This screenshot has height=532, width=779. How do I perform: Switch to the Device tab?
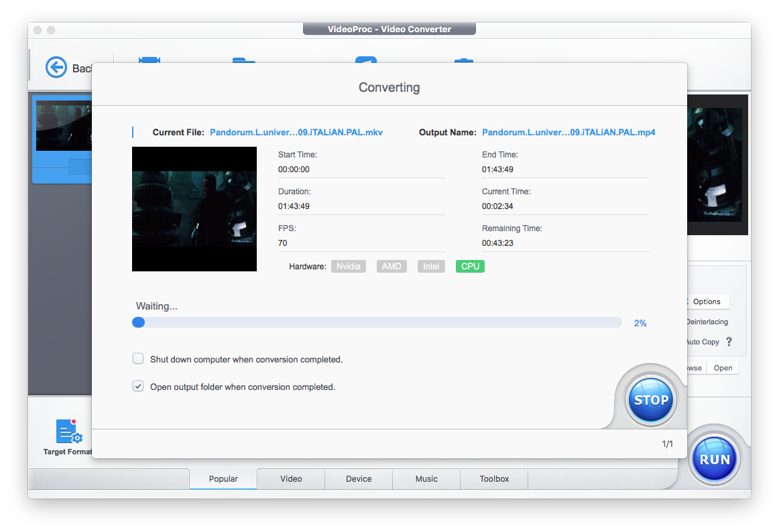coord(359,479)
